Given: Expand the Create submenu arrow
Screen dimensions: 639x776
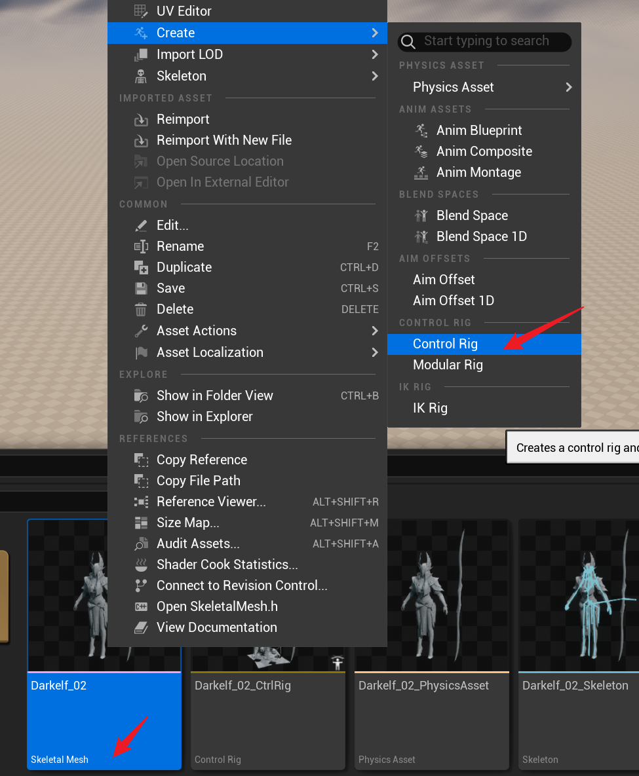Looking at the screenshot, I should tap(375, 33).
